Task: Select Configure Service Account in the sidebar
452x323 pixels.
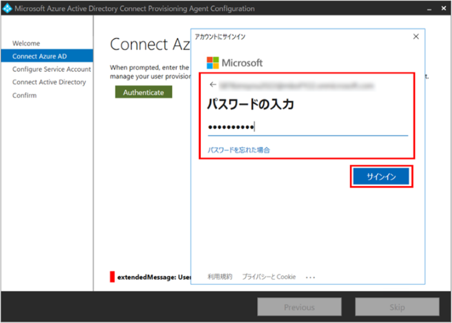Action: pos(52,69)
